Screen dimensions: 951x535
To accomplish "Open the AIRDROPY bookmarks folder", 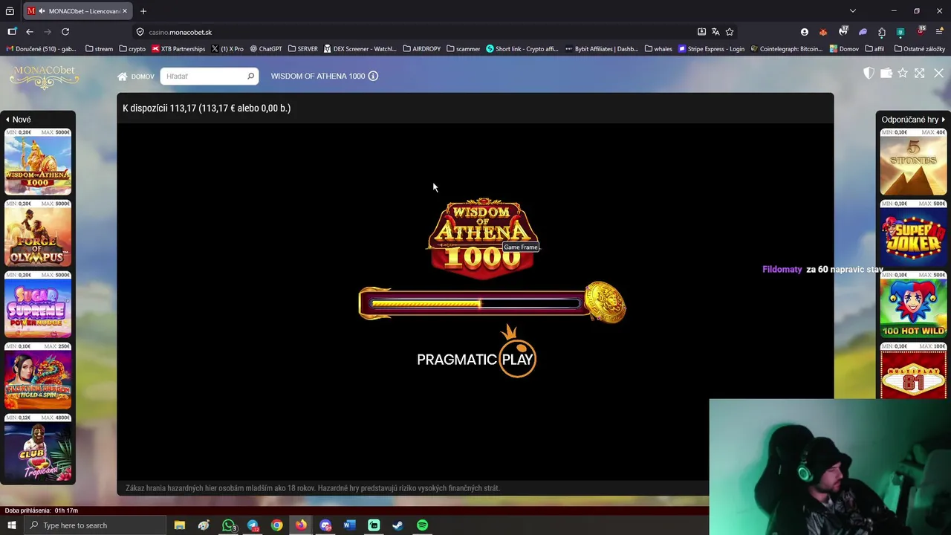I will point(421,49).
